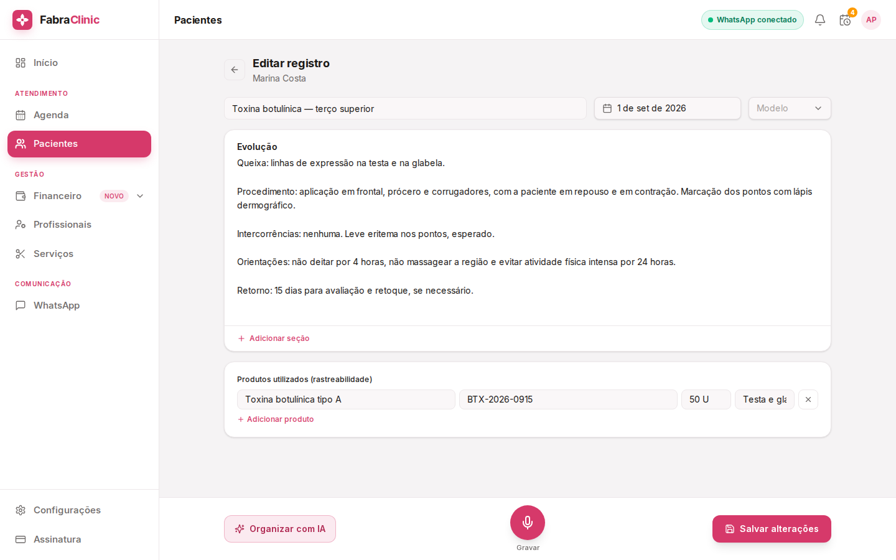Viewport: 896px width, 560px height.
Task: Start recording with the microphone button
Action: (528, 523)
